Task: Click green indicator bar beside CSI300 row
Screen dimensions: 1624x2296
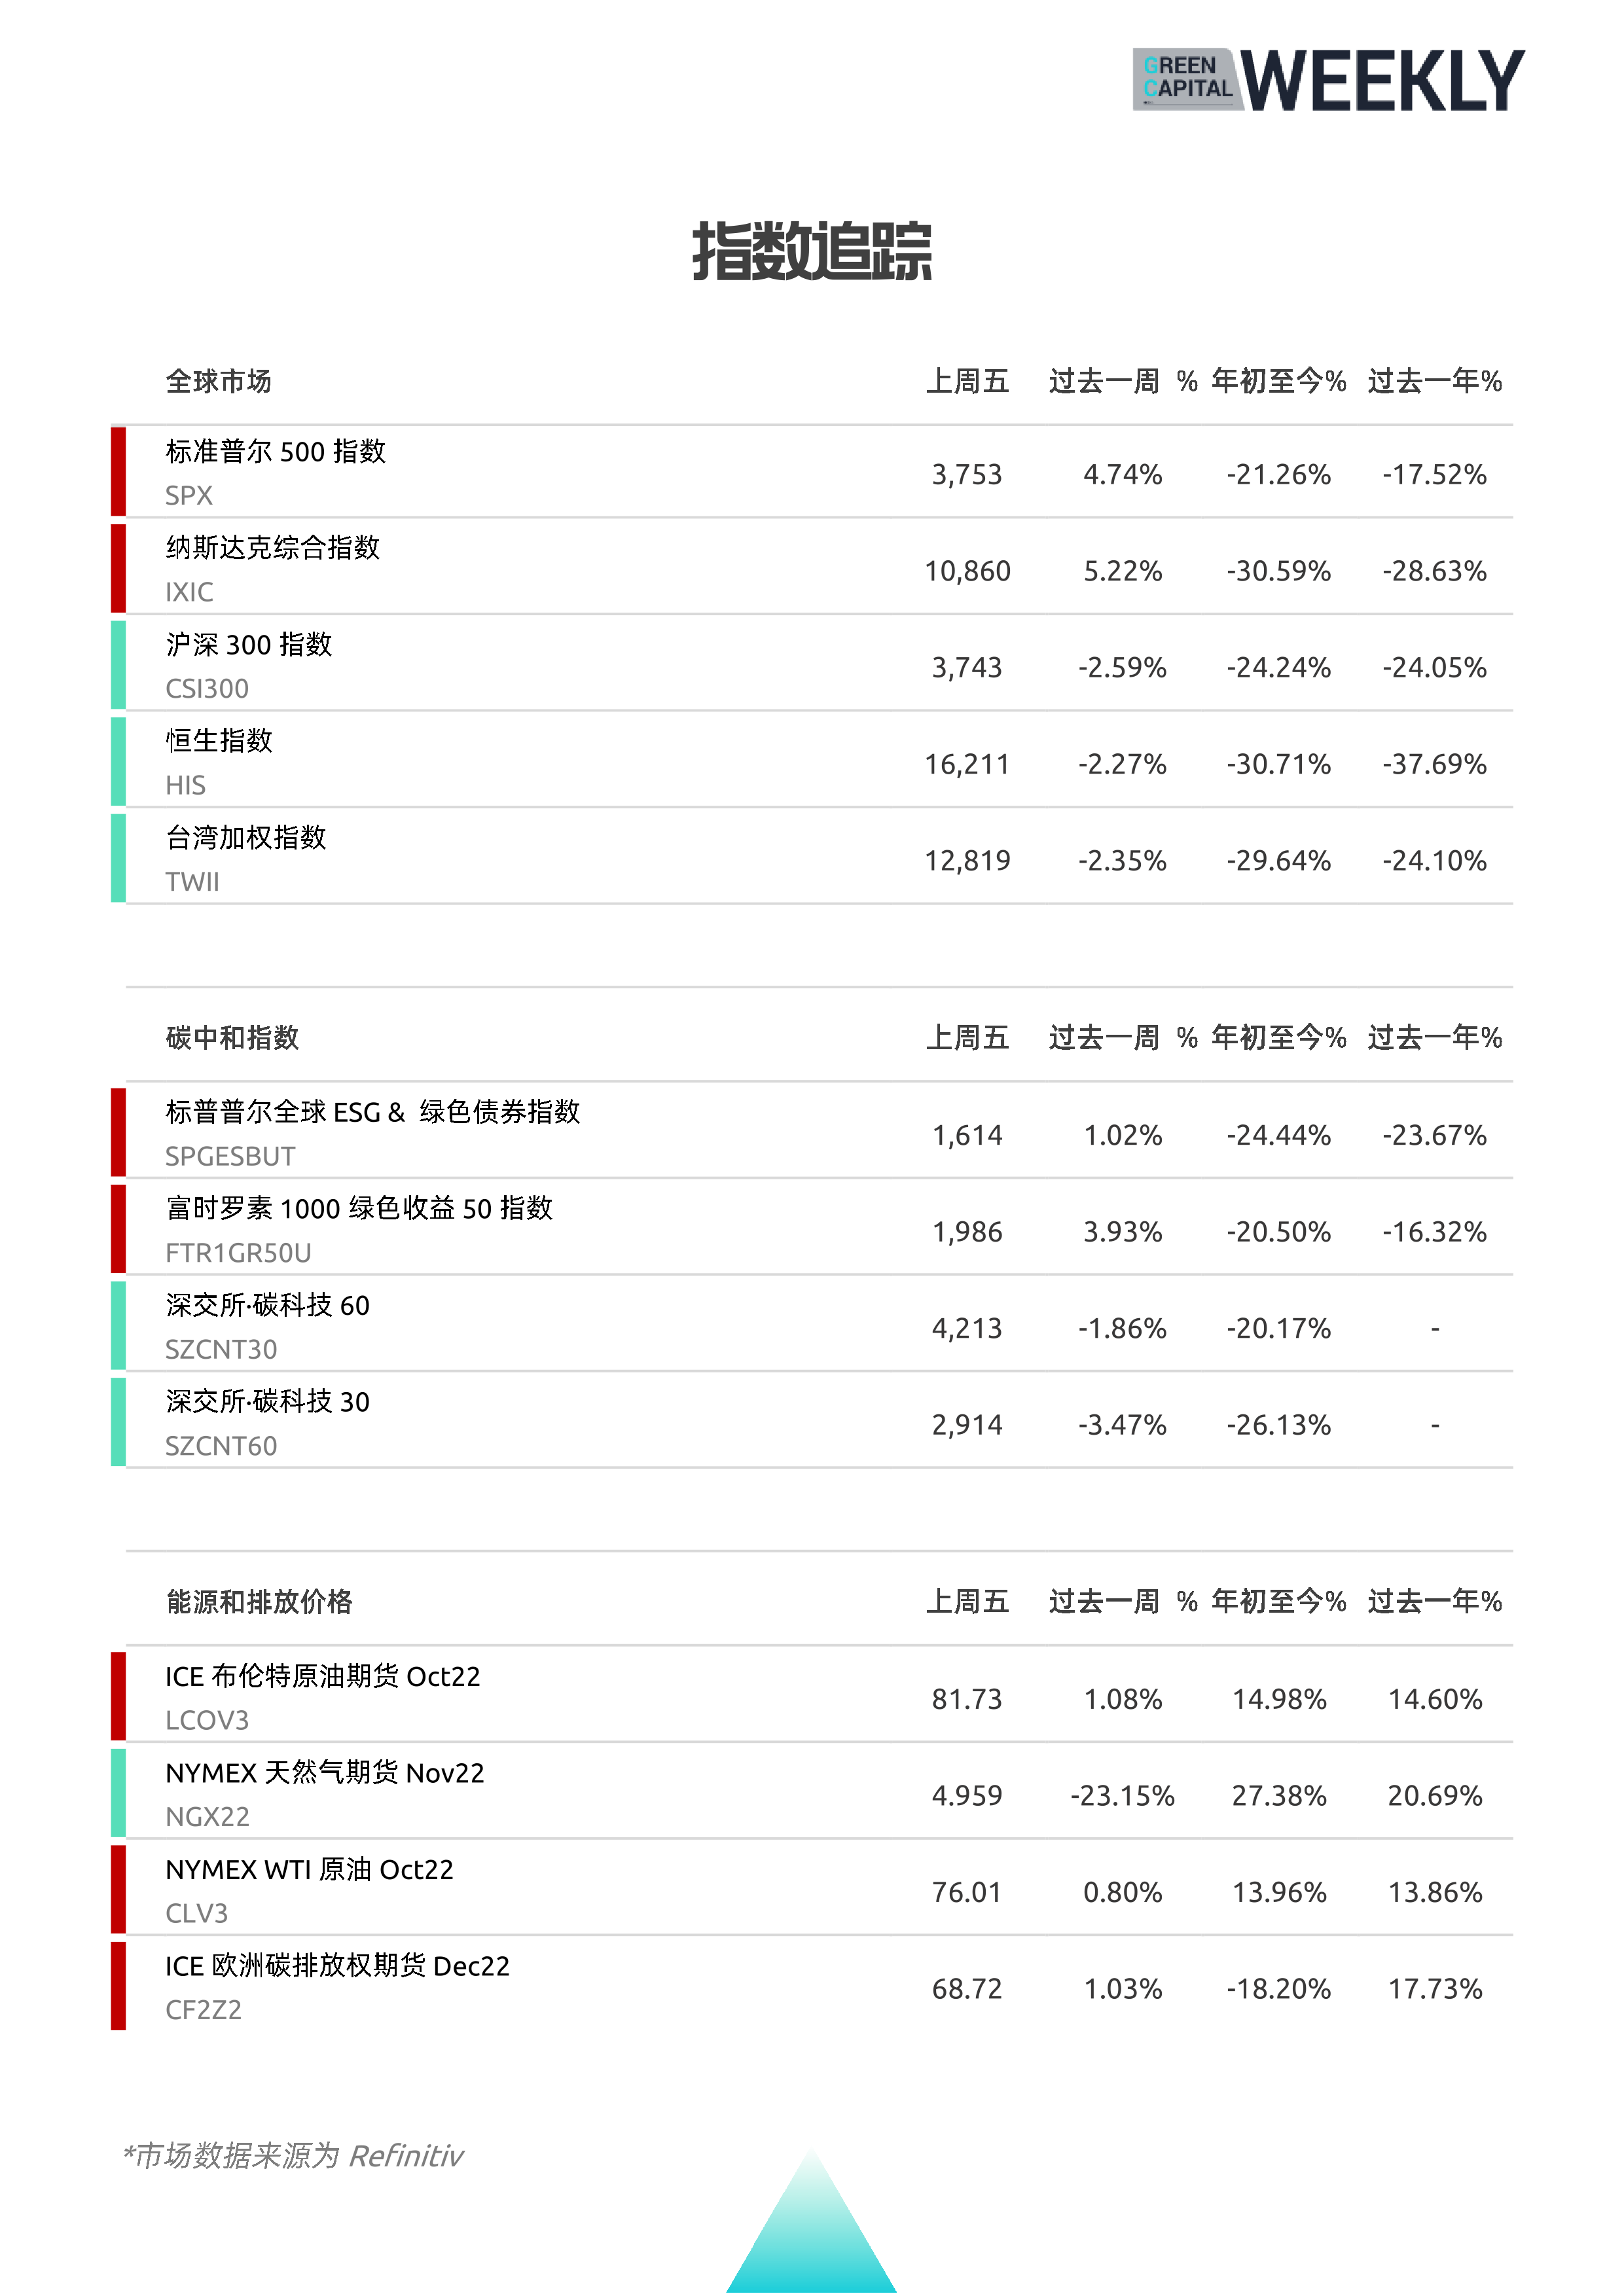Action: tap(118, 665)
